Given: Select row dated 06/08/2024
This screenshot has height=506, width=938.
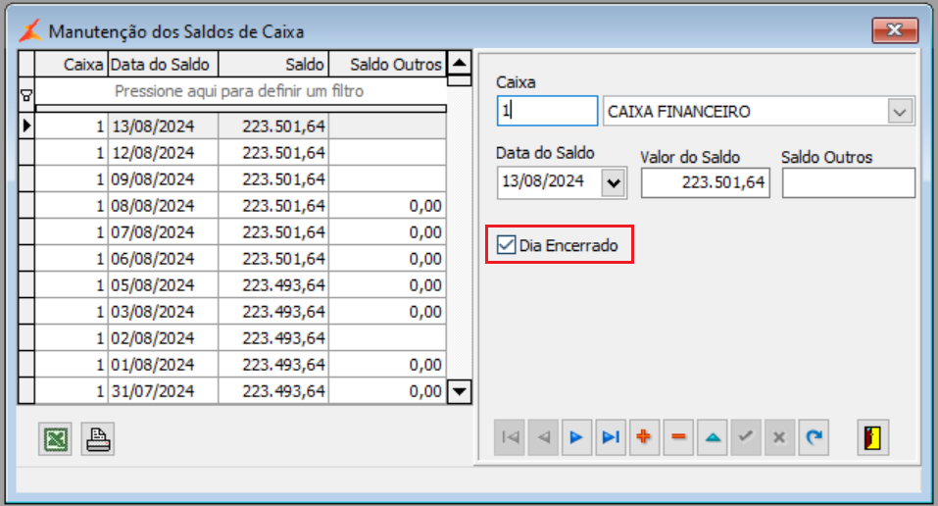Looking at the screenshot, I should click(x=240, y=258).
